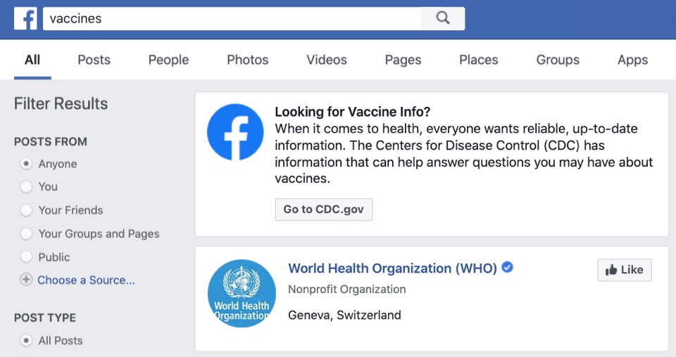676x357 pixels.
Task: Go to CDC.gov button
Action: pyautogui.click(x=324, y=209)
